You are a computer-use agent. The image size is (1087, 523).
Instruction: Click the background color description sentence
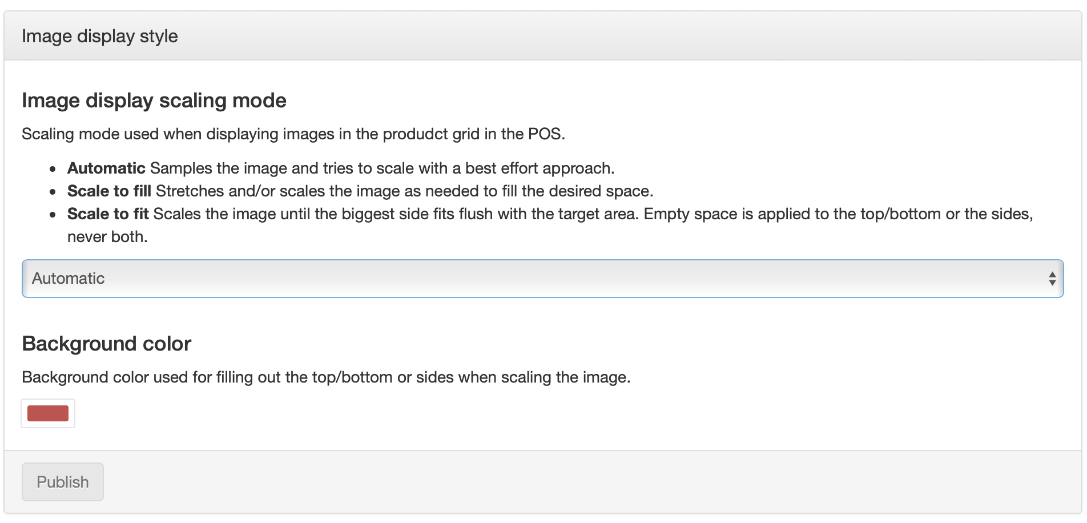[326, 377]
